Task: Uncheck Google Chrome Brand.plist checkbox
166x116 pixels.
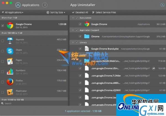Action: (80, 49)
